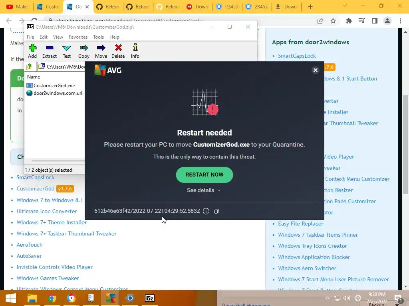Viewport: 409px width, 306px height.
Task: Show hidden system tray icons
Action: pyautogui.click(x=328, y=298)
